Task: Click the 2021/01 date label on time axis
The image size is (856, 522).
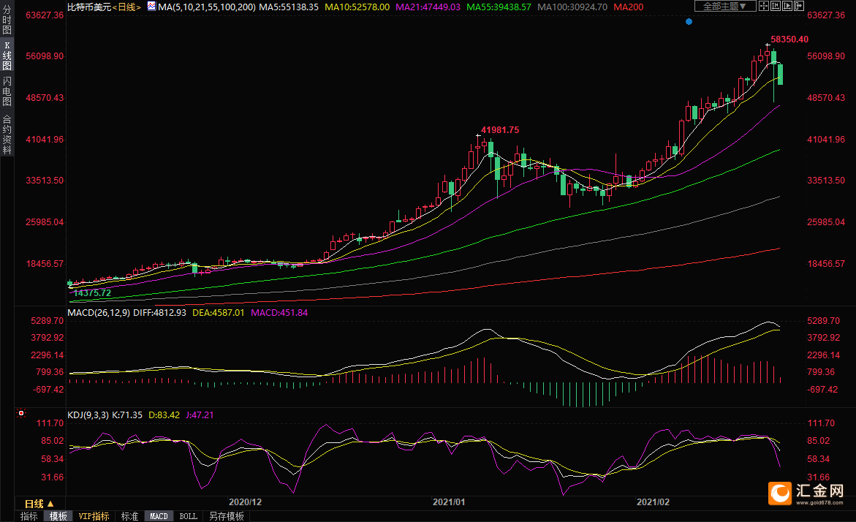Action: tap(450, 502)
